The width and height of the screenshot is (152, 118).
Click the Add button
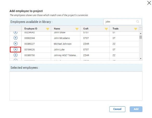[x=136, y=109]
